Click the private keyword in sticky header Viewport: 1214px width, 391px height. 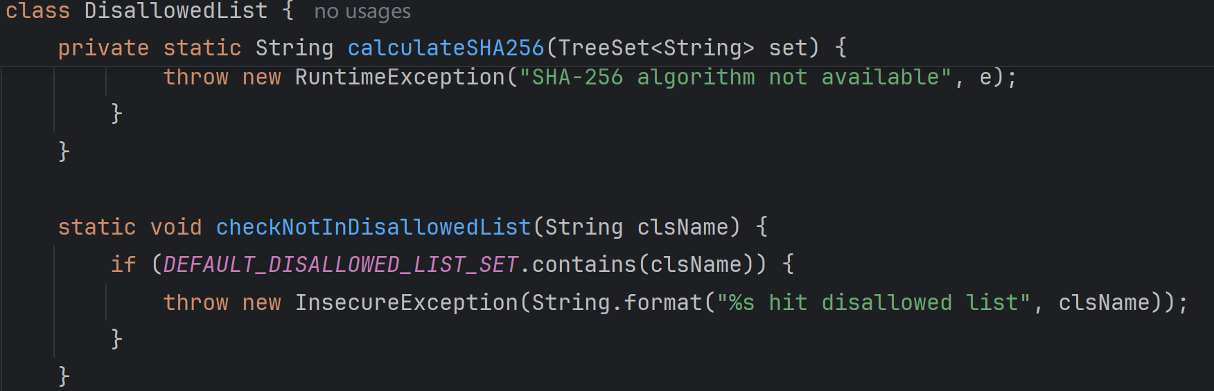(103, 48)
